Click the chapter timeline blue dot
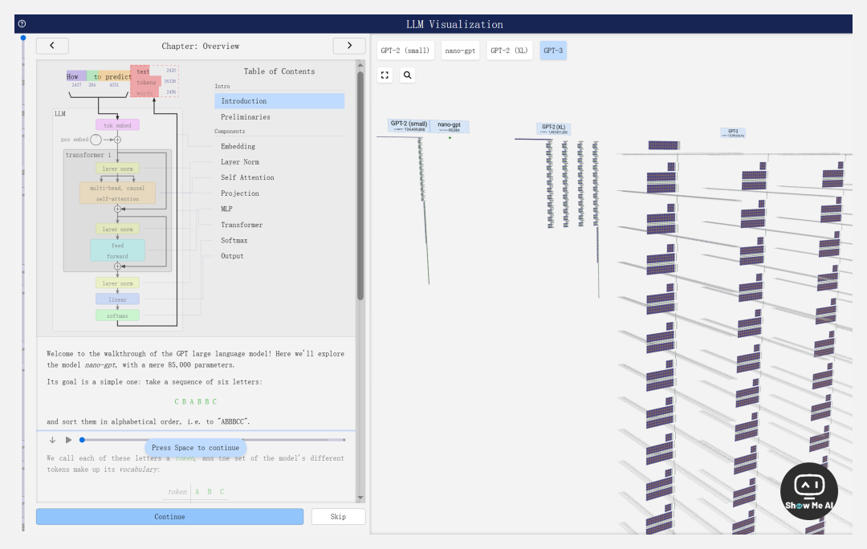This screenshot has height=549, width=867. [x=23, y=38]
